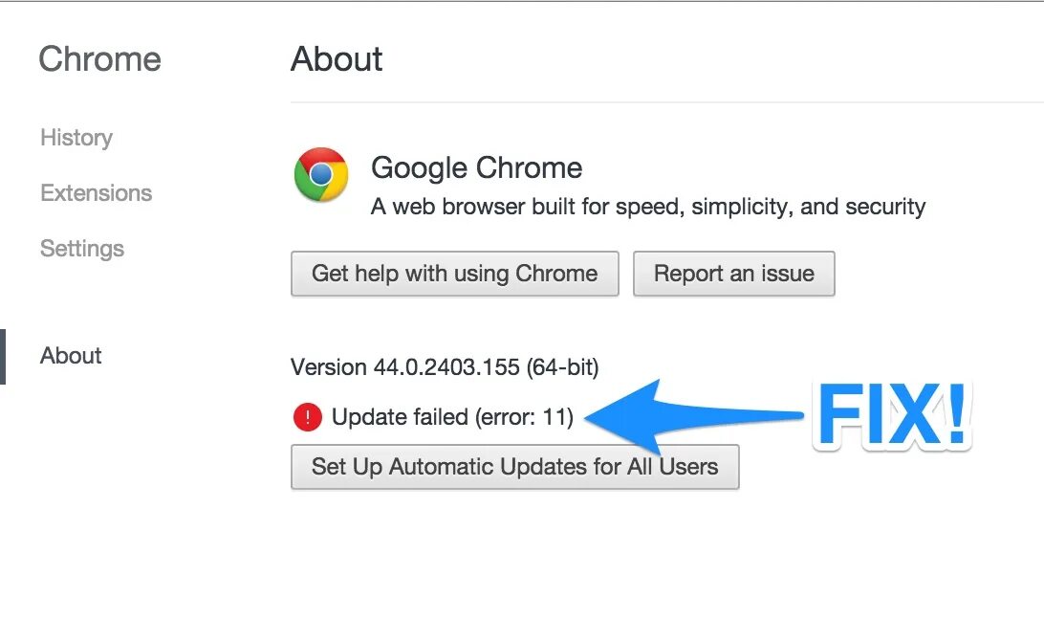Click the Report an issue button
1044x641 pixels.
tap(733, 274)
